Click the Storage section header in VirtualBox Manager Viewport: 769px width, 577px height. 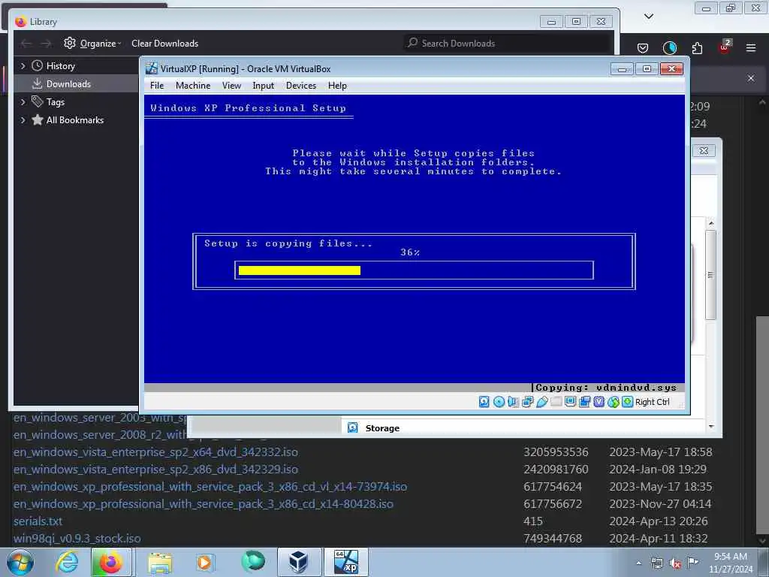pos(382,428)
